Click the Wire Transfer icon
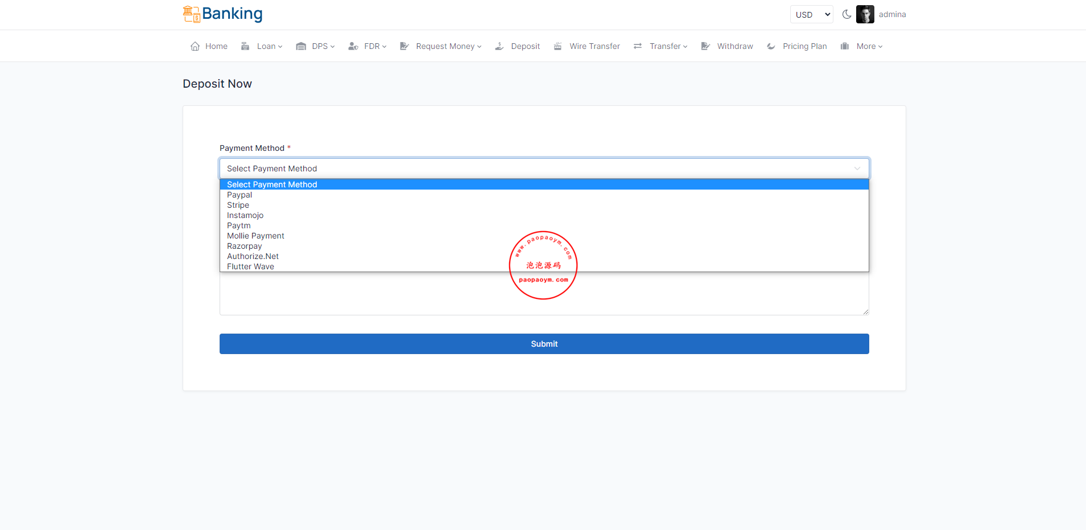Image resolution: width=1086 pixels, height=530 pixels. (x=558, y=47)
